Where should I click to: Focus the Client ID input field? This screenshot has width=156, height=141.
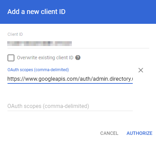78,44
